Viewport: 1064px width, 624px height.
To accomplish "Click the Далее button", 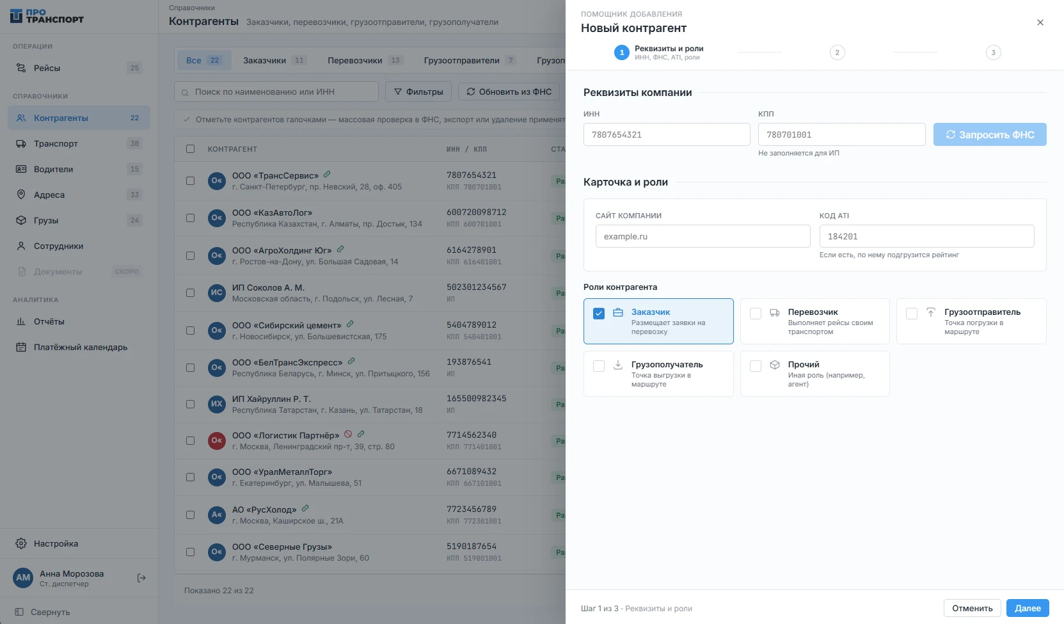I will coord(1028,608).
